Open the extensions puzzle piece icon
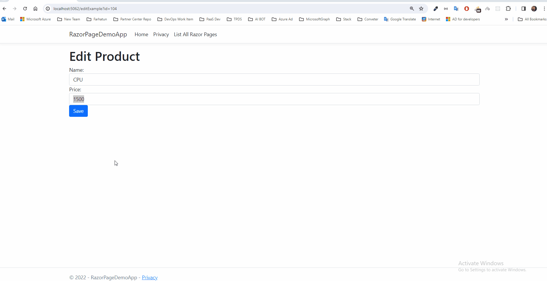547x281 pixels. (x=508, y=9)
